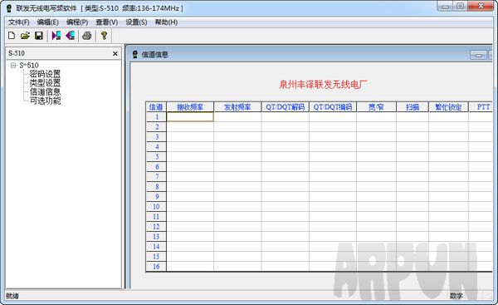
Task: Click the Open folder toolbar icon
Action: [x=25, y=36]
